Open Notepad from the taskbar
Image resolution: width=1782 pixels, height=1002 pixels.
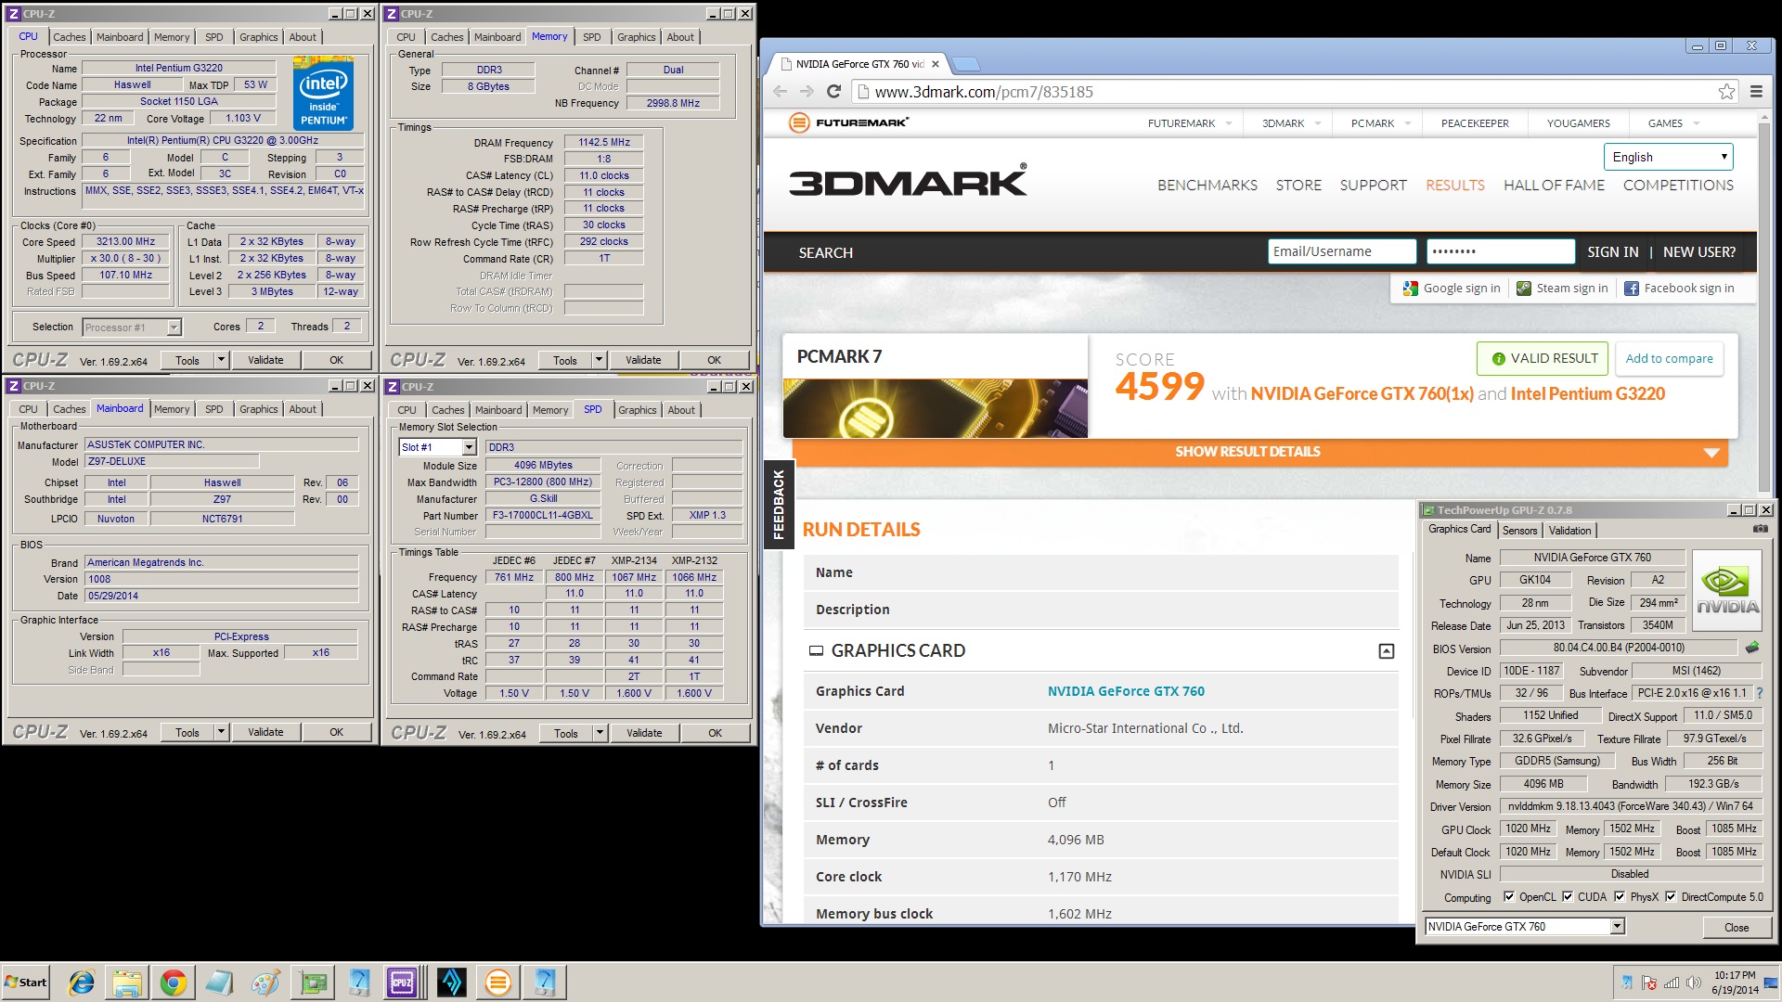point(220,982)
